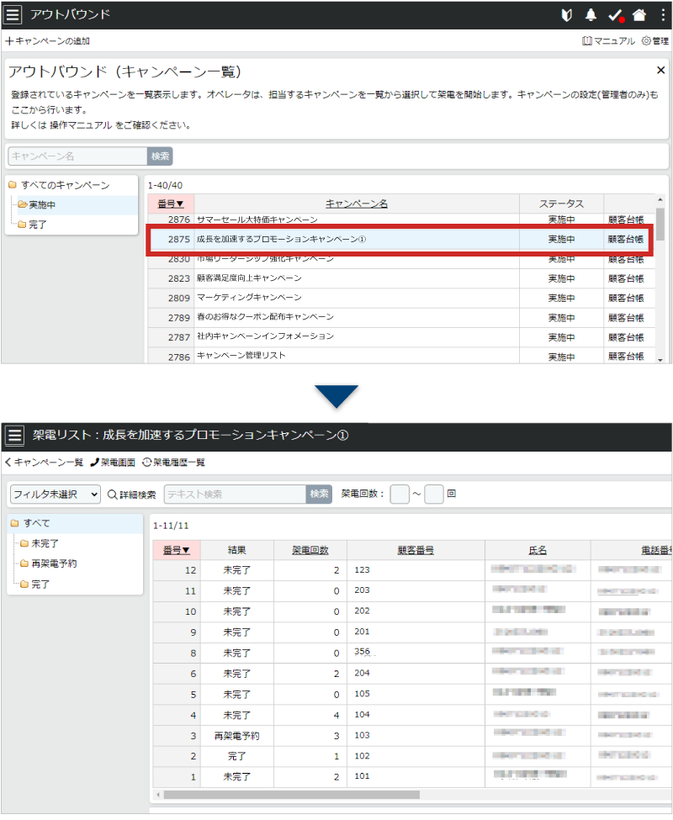The height and width of the screenshot is (820, 673).
Task: Open the notification bell
Action: coord(591,15)
